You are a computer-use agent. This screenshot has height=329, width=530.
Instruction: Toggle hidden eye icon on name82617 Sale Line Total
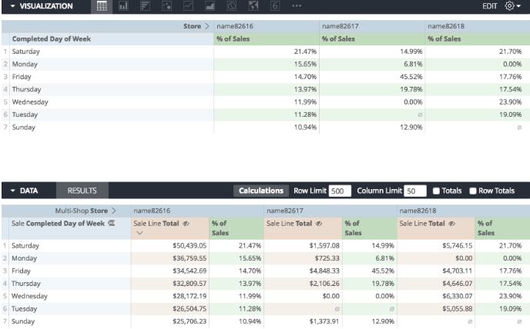coord(319,224)
